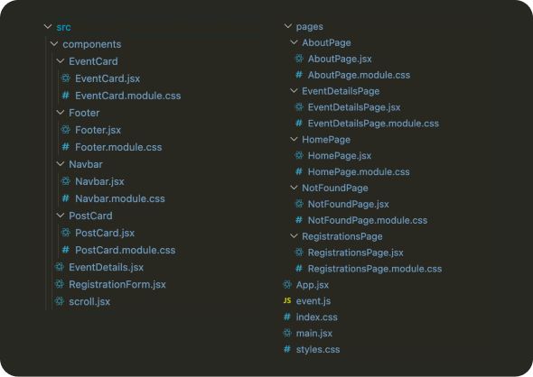Viewport: 533px width, 377px height.
Task: Open the main.jsx file
Action: pyautogui.click(x=314, y=334)
